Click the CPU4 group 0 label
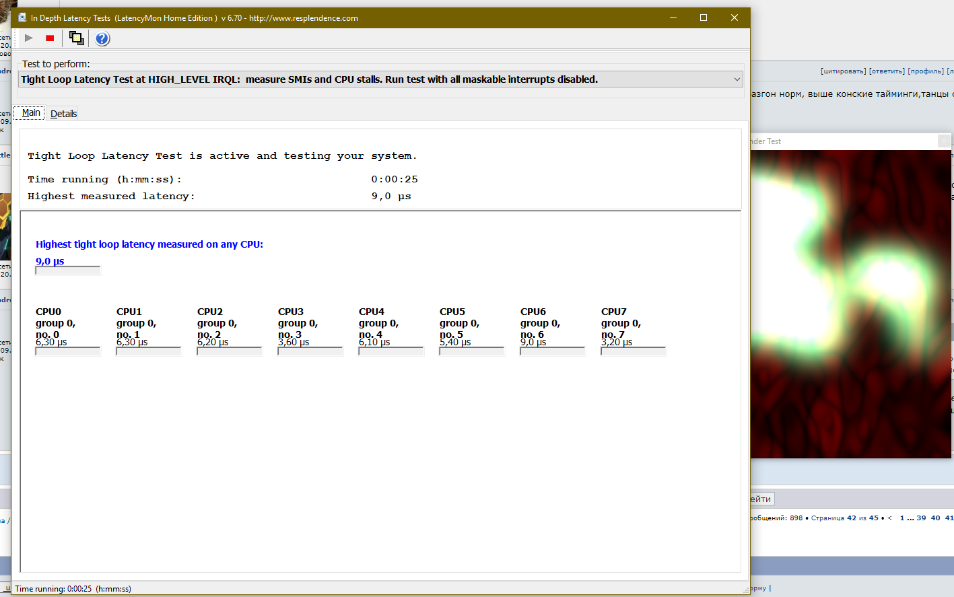 (x=378, y=323)
